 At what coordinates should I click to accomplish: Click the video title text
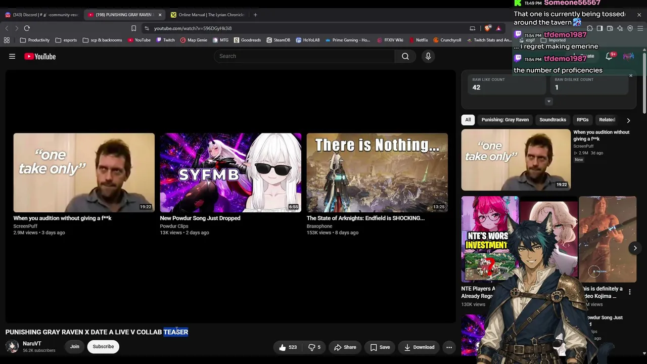coord(97,332)
